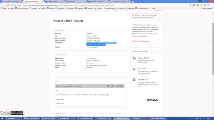Click the Ezvid recorder pause control
214x120 pixels.
pos(12,113)
